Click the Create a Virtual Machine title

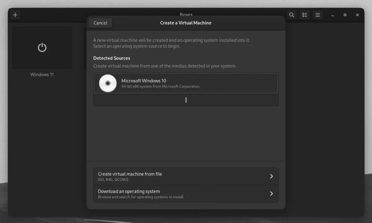point(186,23)
